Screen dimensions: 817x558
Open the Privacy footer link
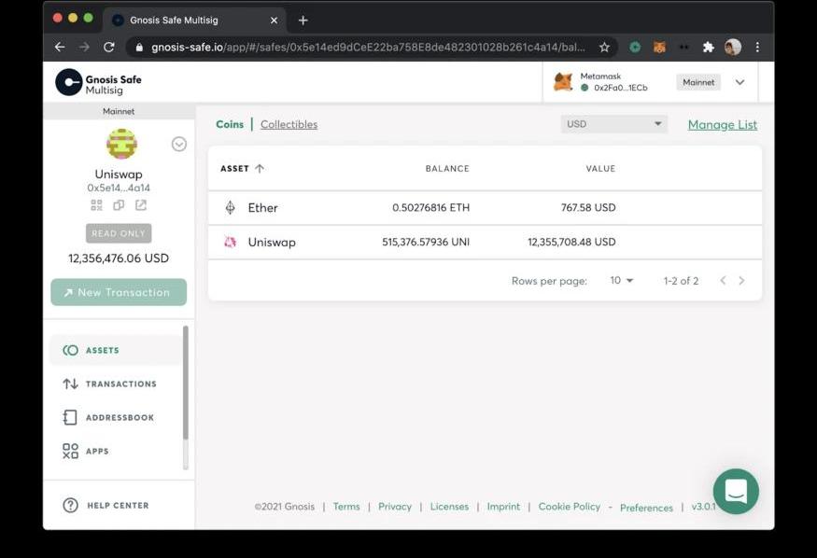point(394,507)
